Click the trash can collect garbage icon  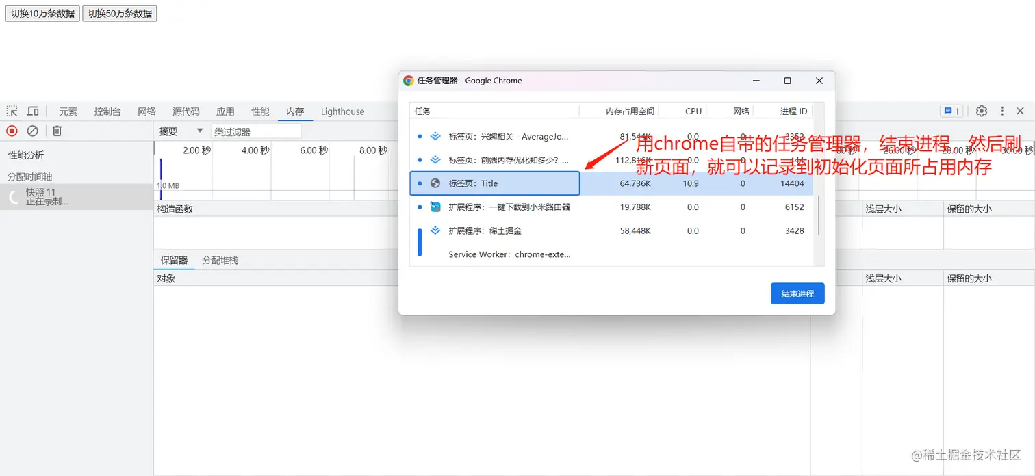pos(57,131)
